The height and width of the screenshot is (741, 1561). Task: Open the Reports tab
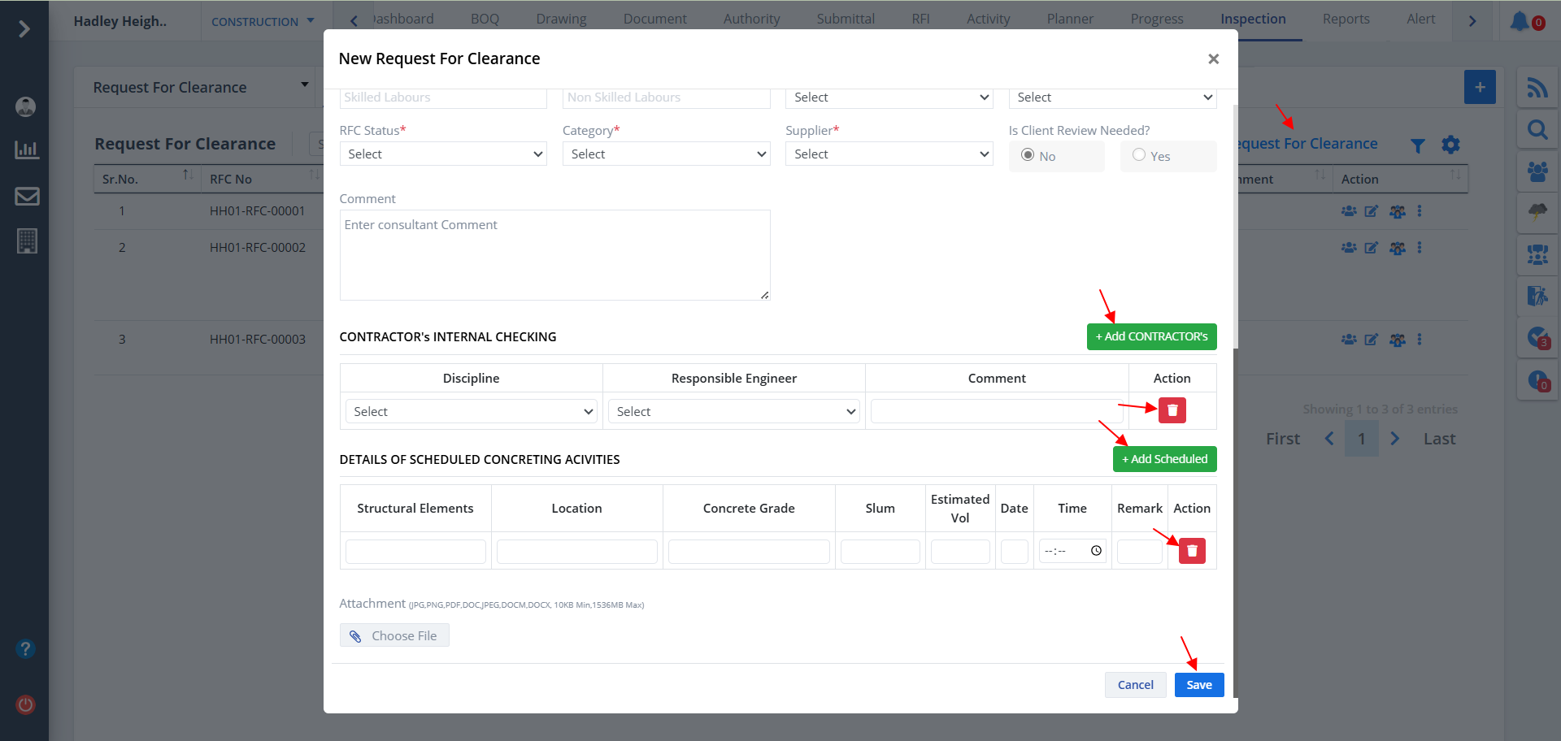click(1346, 19)
